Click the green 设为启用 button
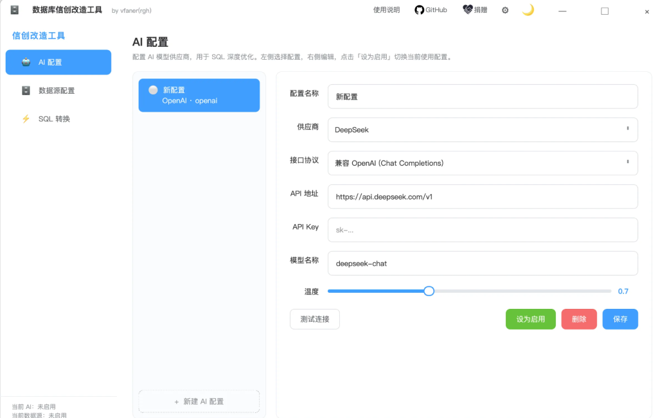This screenshot has width=658, height=418. click(x=530, y=319)
